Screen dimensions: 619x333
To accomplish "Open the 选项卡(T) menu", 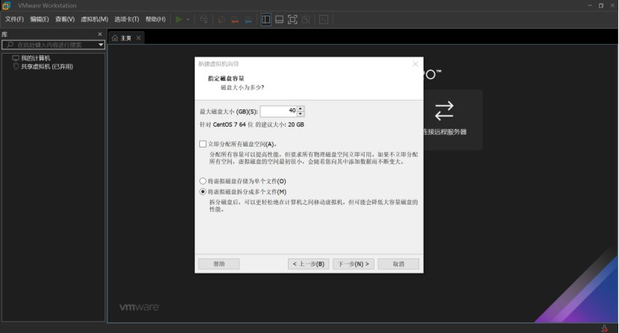I will 127,19.
